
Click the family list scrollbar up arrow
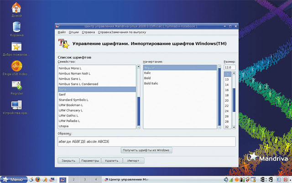139,66
